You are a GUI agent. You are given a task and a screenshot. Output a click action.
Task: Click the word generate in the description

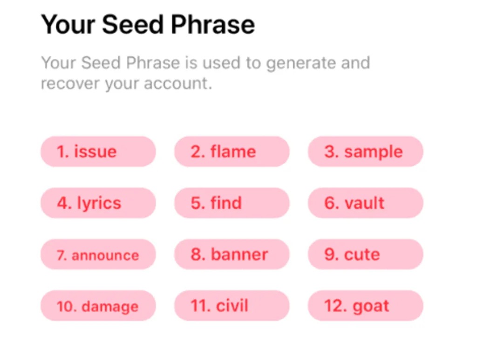pyautogui.click(x=300, y=63)
